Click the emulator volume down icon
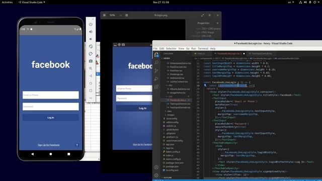This screenshot has height=181, width=322. (x=91, y=39)
